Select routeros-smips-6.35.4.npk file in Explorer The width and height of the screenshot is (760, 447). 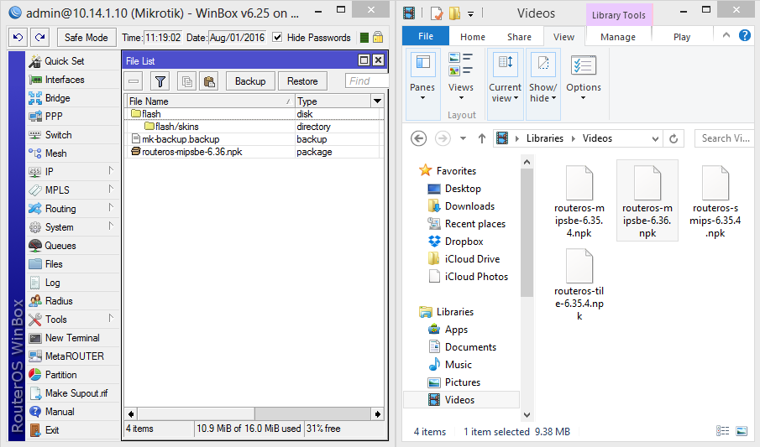pyautogui.click(x=715, y=201)
